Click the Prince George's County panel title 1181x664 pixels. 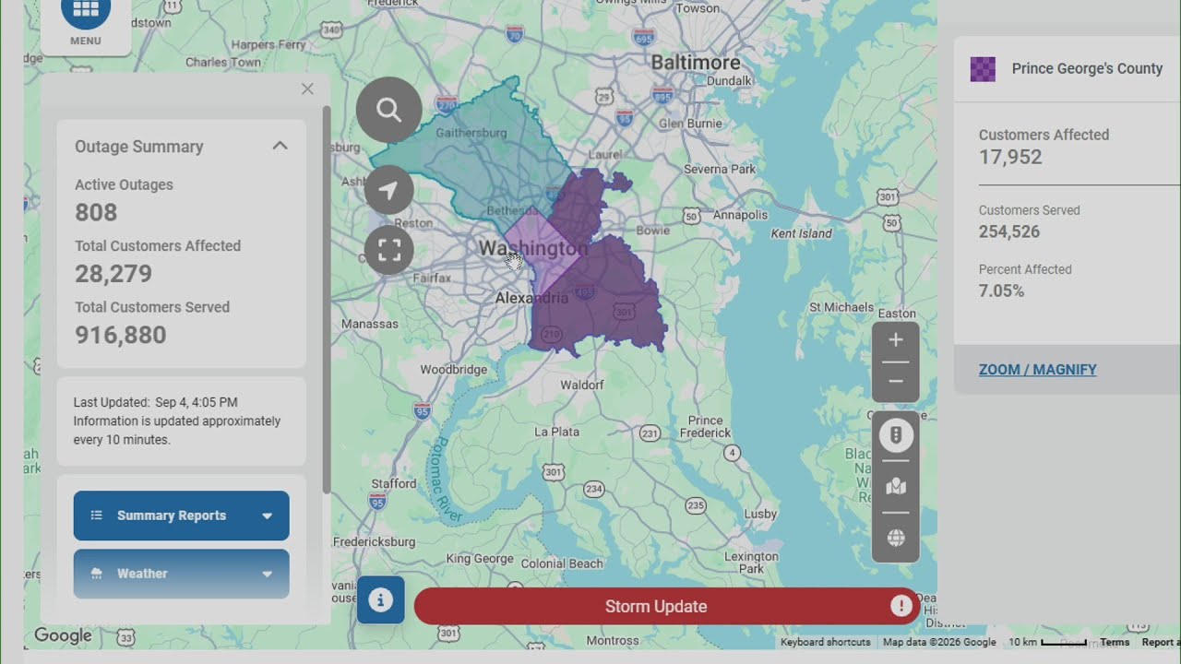[x=1087, y=68]
